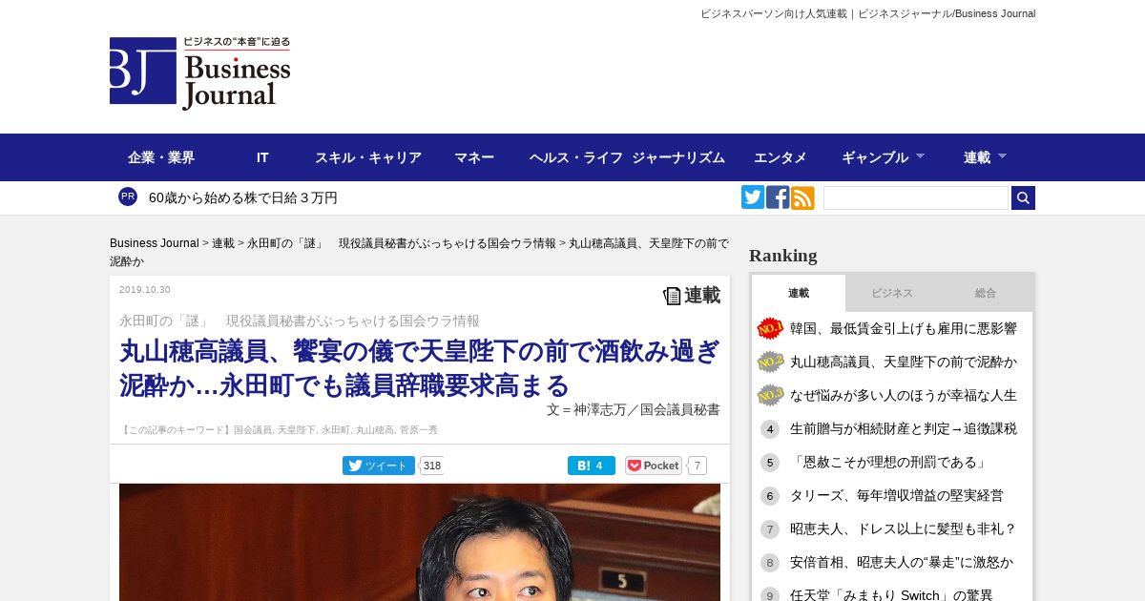Open ranking article 生前贈与が相続財産と判定

tap(904, 429)
